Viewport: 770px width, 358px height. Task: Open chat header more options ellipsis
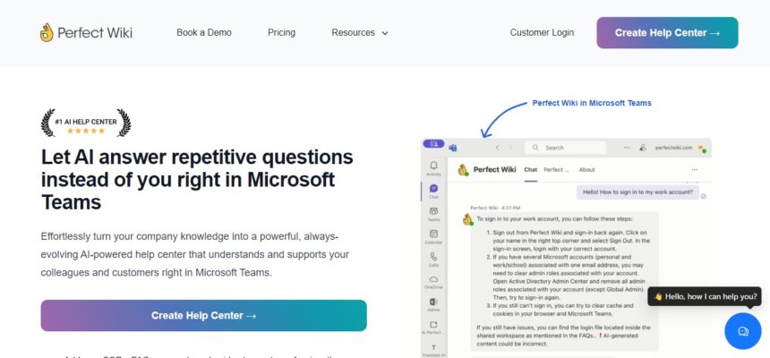tap(695, 169)
